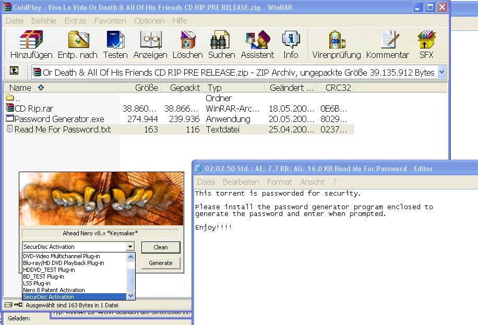Sort by the Geändert column header
This screenshot has height=325, width=478.
pos(291,88)
